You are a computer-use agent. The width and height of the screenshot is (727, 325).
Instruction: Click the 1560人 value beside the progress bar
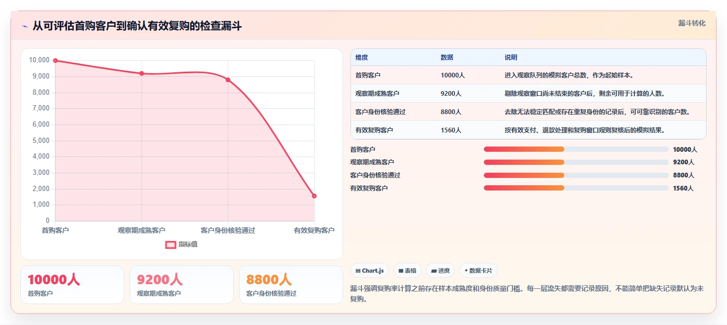(x=684, y=188)
